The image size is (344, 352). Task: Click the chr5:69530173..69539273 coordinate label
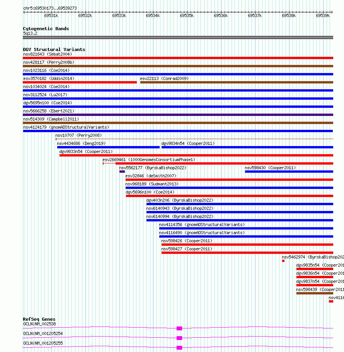[50, 8]
